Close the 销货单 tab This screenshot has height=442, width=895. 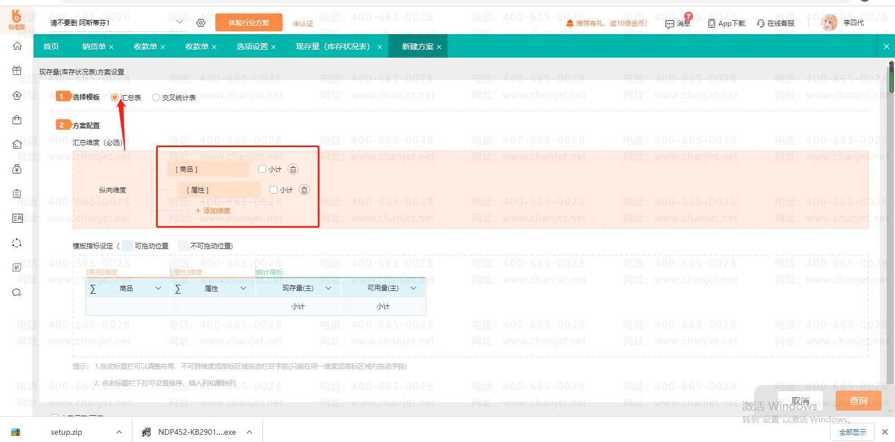(x=111, y=47)
